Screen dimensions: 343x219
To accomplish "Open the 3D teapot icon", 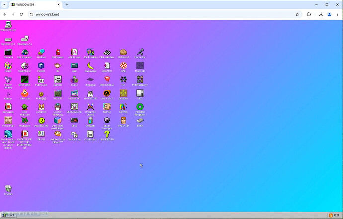I will (58, 66).
